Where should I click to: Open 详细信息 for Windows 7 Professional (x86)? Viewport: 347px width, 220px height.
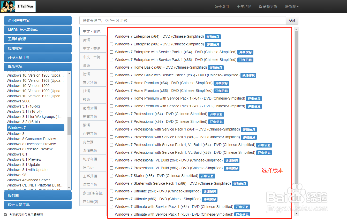click(216, 122)
